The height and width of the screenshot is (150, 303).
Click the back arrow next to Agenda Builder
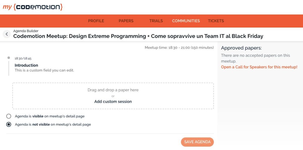7,34
